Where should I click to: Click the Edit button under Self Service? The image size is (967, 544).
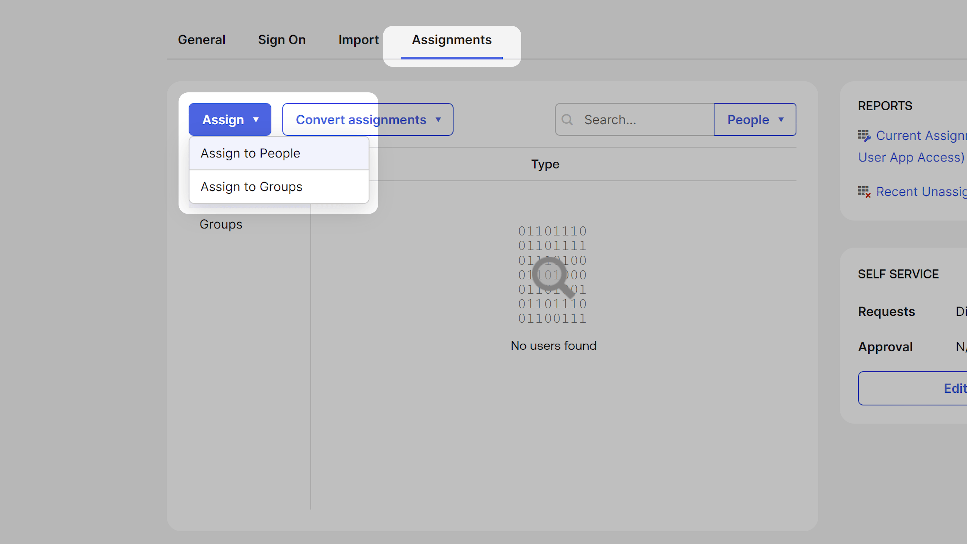(913, 388)
